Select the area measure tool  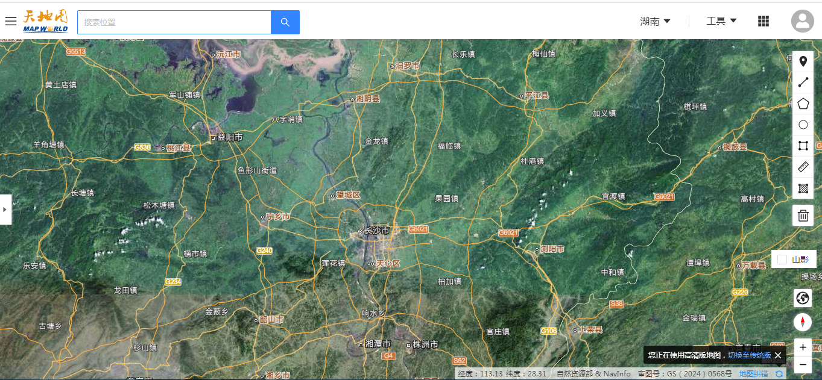click(803, 188)
